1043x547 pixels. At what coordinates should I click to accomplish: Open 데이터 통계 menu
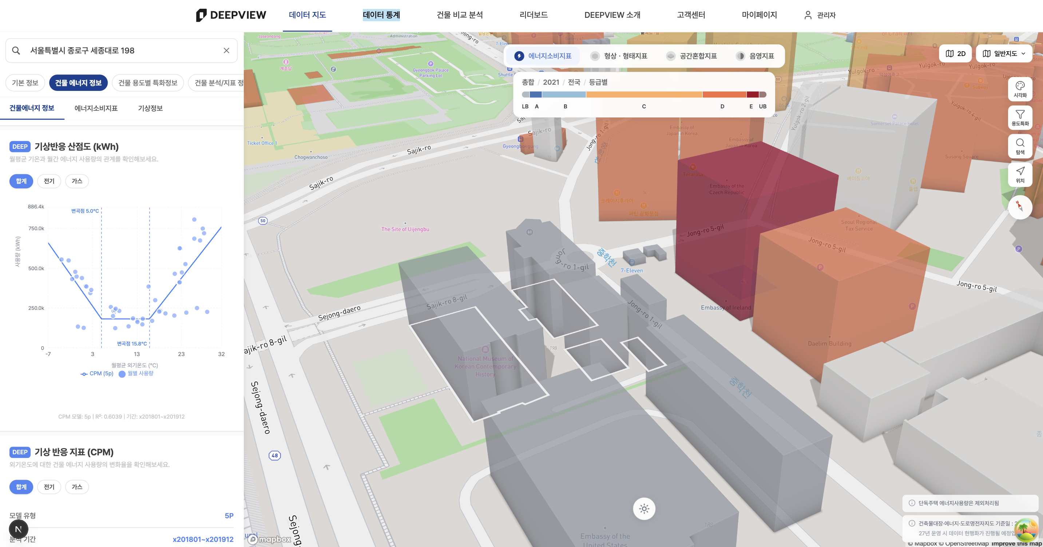381,15
